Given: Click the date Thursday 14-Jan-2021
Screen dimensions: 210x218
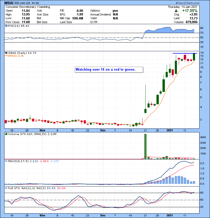Looking at the screenshot, I should point(182,7).
